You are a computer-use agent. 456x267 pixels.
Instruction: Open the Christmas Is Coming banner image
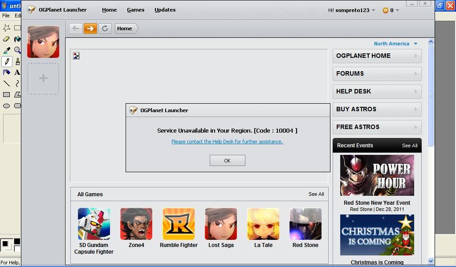click(x=377, y=235)
